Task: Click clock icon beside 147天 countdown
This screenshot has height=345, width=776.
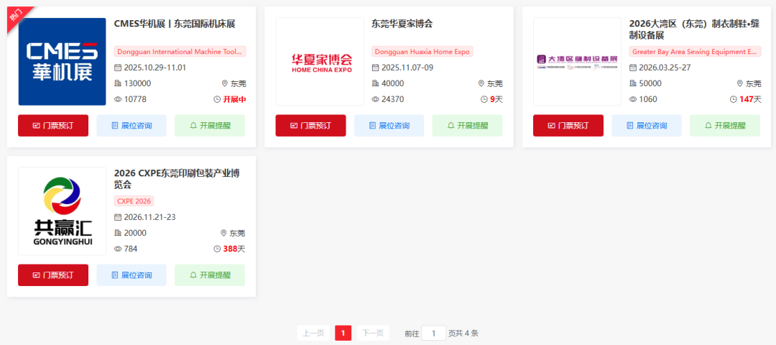Action: [x=734, y=99]
